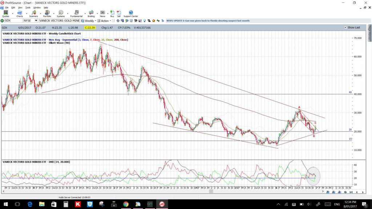Open the View menu
This screenshot has width=372, height=209.
coord(20,8)
